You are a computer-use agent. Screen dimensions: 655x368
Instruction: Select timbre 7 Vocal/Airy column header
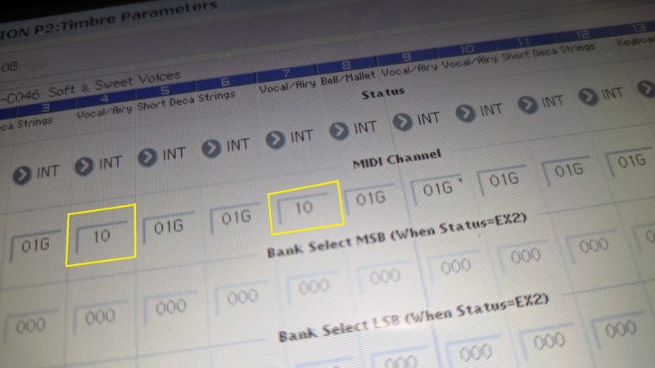(x=286, y=84)
